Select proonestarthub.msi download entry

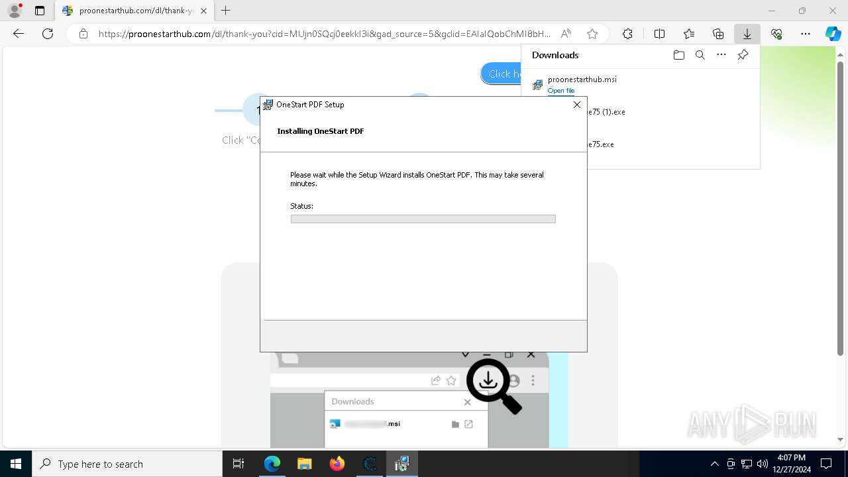pyautogui.click(x=640, y=84)
